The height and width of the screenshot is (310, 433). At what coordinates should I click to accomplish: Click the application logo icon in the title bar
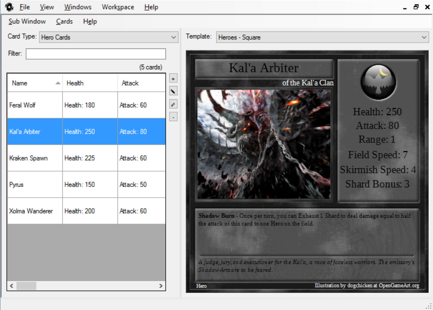click(x=9, y=7)
